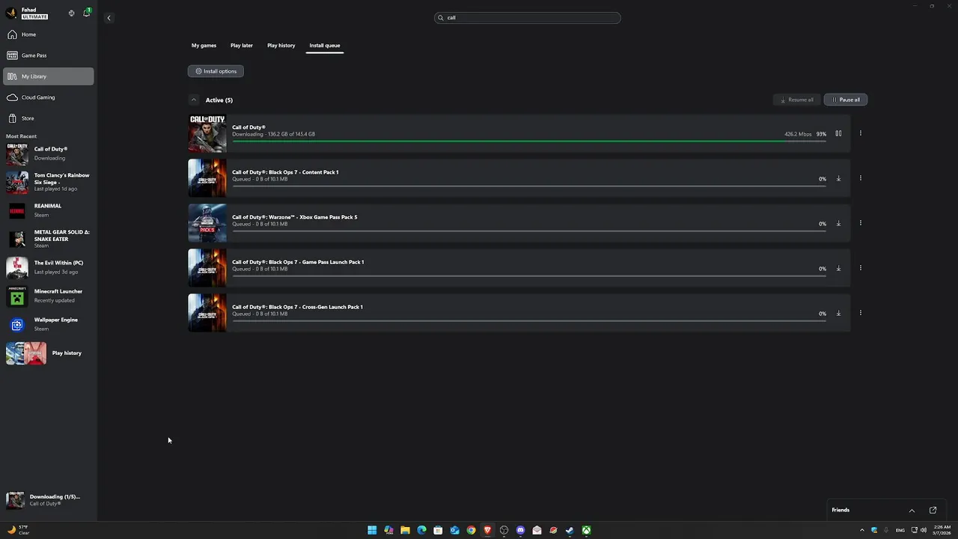Pause the Call of Duty download
Viewport: 958px width, 539px height.
838,133
